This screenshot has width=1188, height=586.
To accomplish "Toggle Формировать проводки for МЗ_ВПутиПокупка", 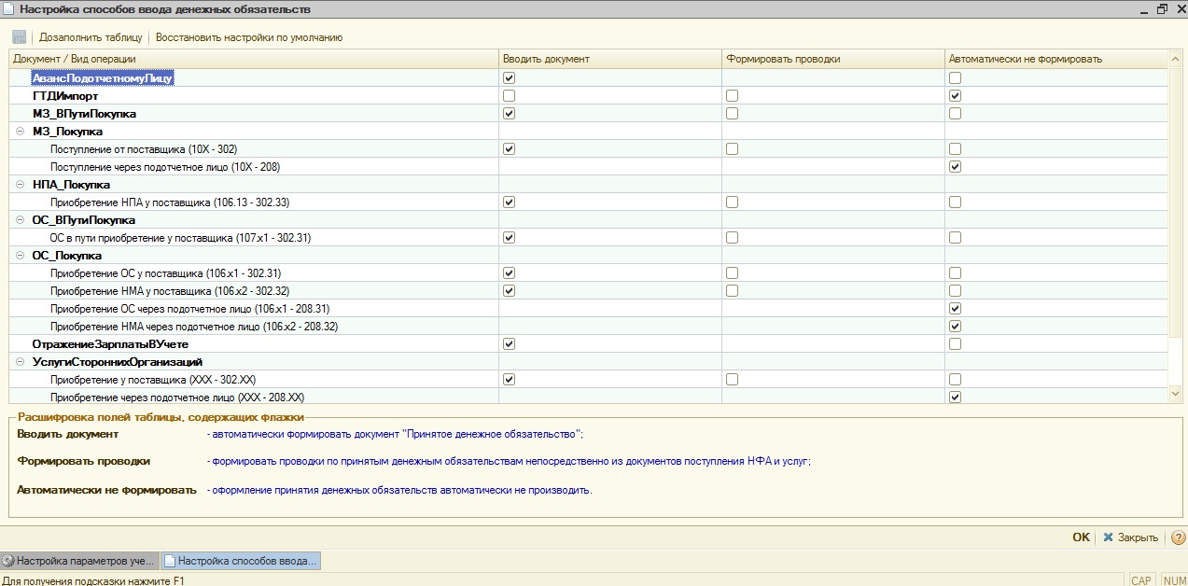I will pos(732,114).
